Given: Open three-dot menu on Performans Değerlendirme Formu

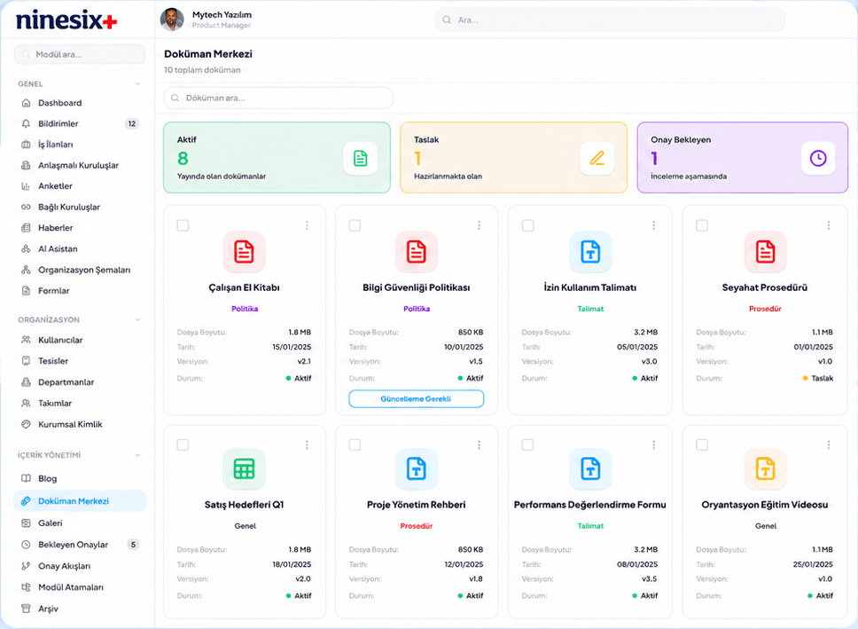Looking at the screenshot, I should pos(653,444).
